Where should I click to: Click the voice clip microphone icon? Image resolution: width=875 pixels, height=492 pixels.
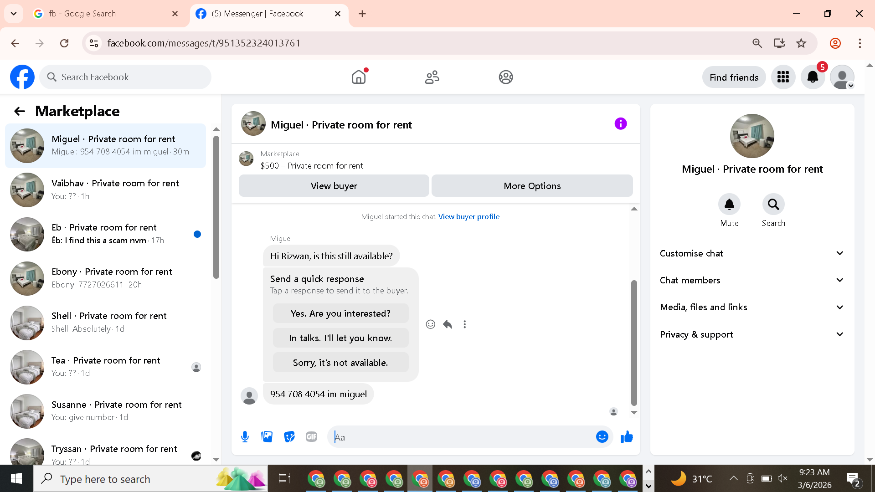pos(245,437)
